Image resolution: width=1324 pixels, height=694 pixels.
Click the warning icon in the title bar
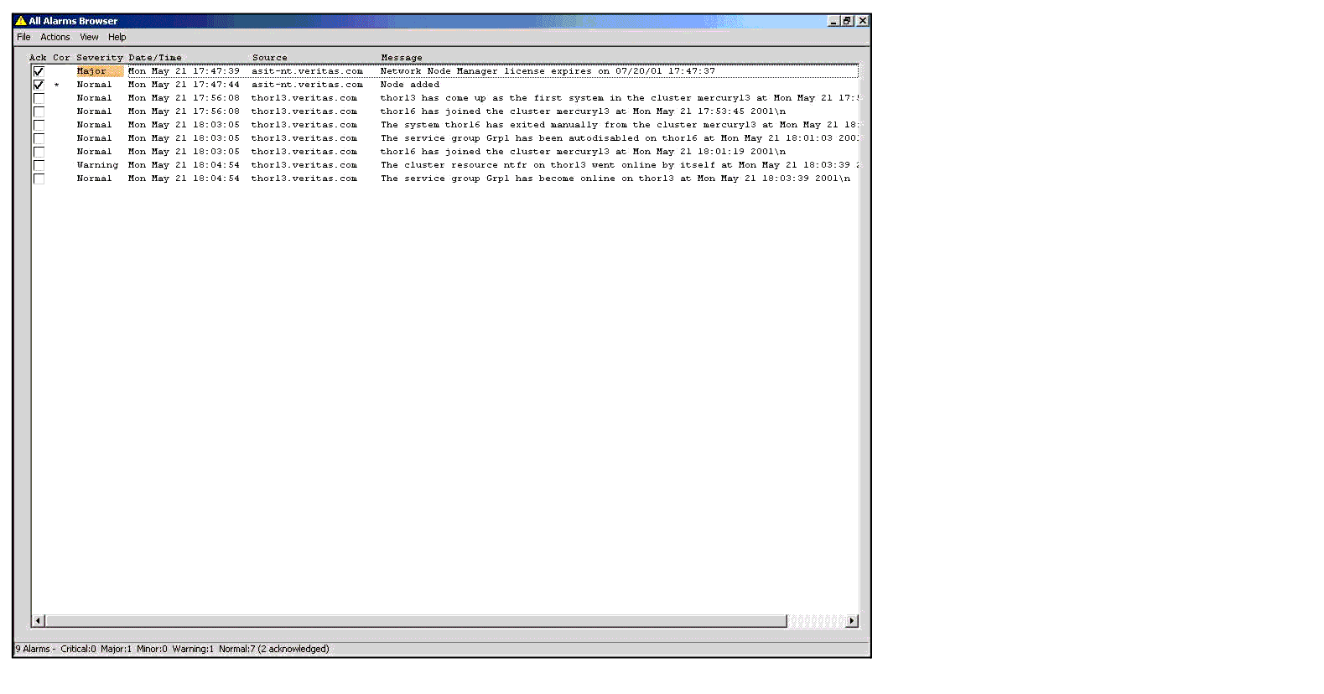point(21,21)
